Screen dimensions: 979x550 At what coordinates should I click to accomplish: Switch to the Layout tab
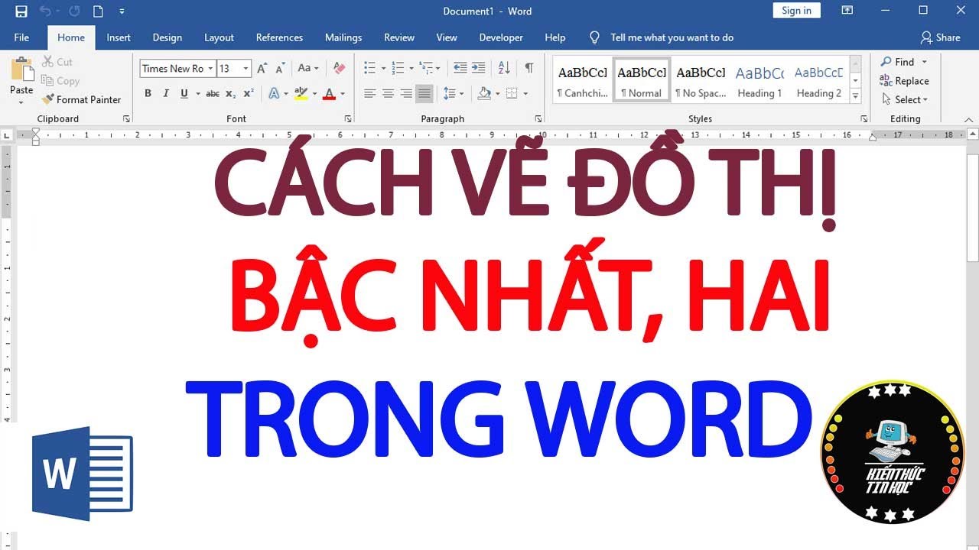[219, 37]
